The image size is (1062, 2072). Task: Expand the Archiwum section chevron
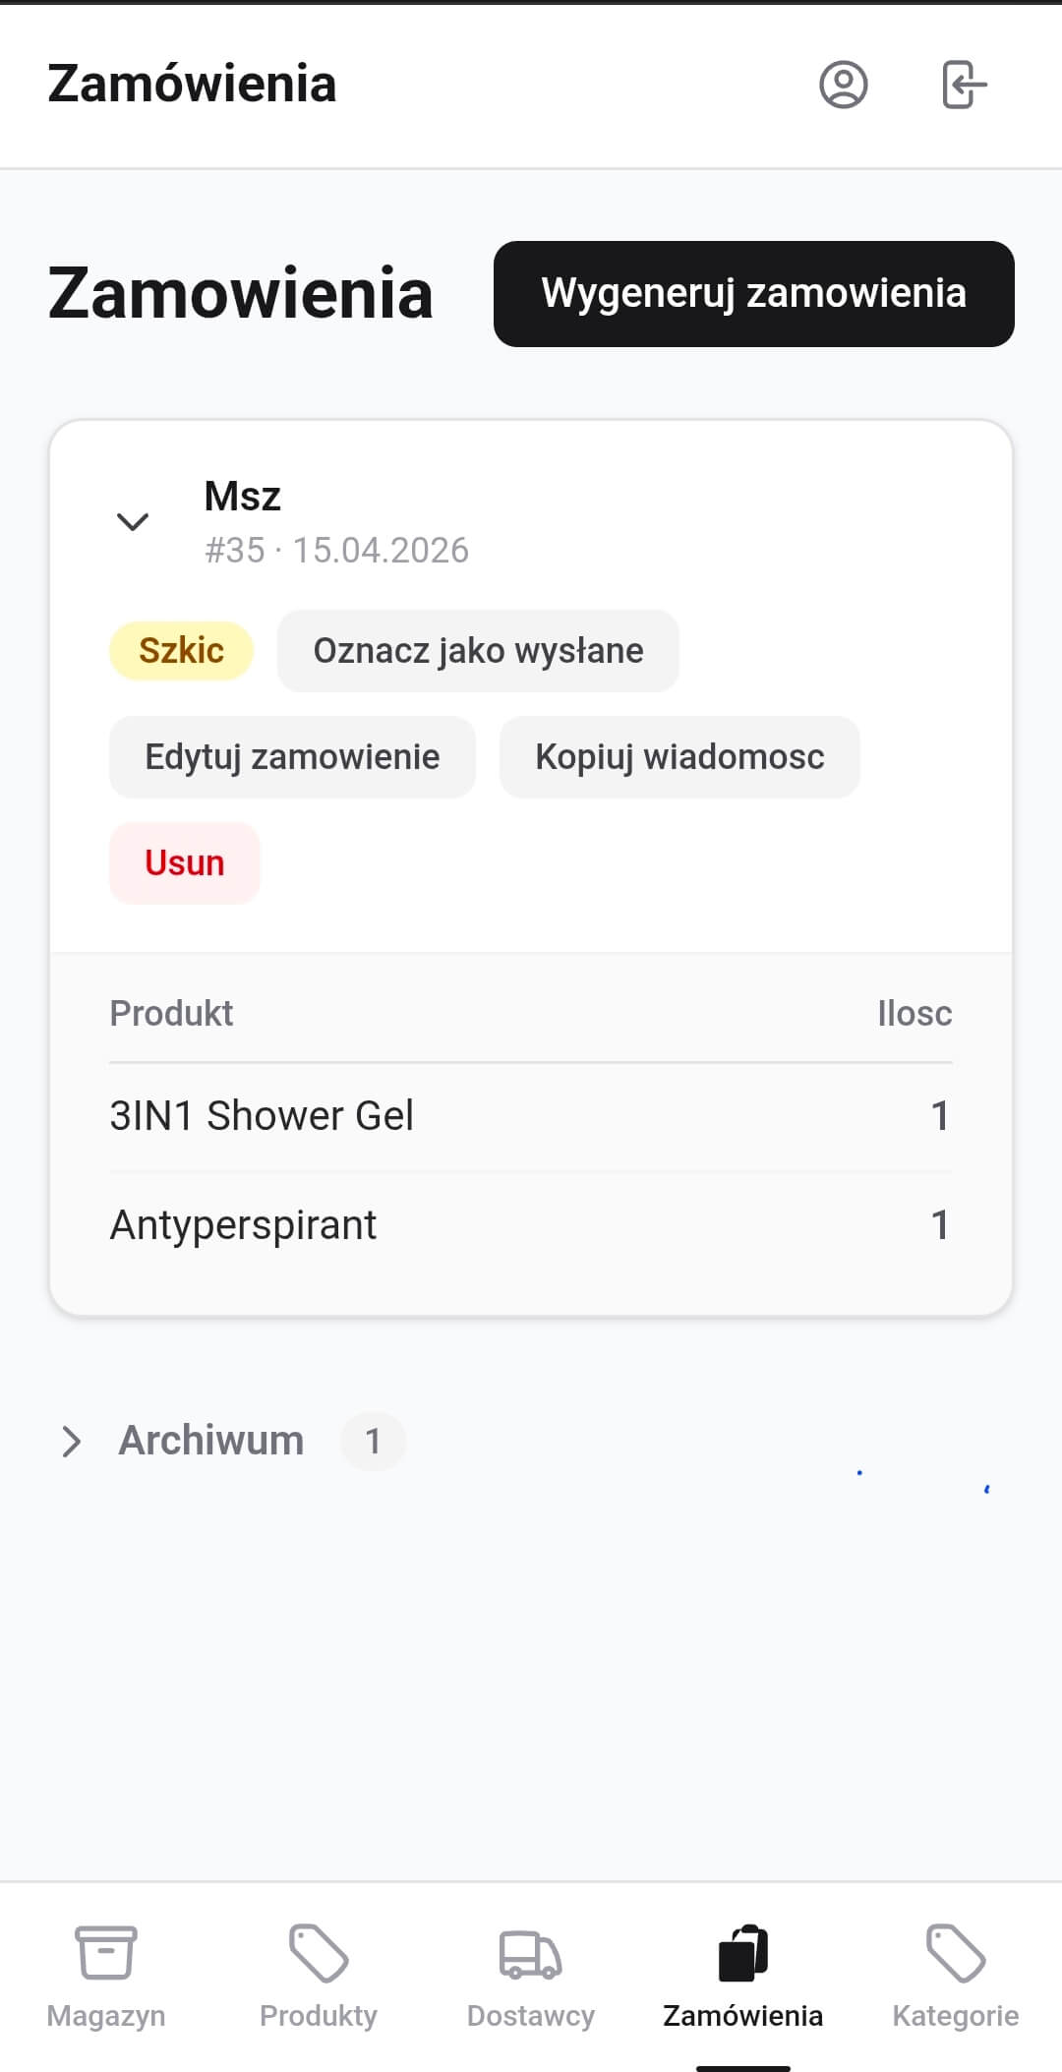click(71, 1442)
